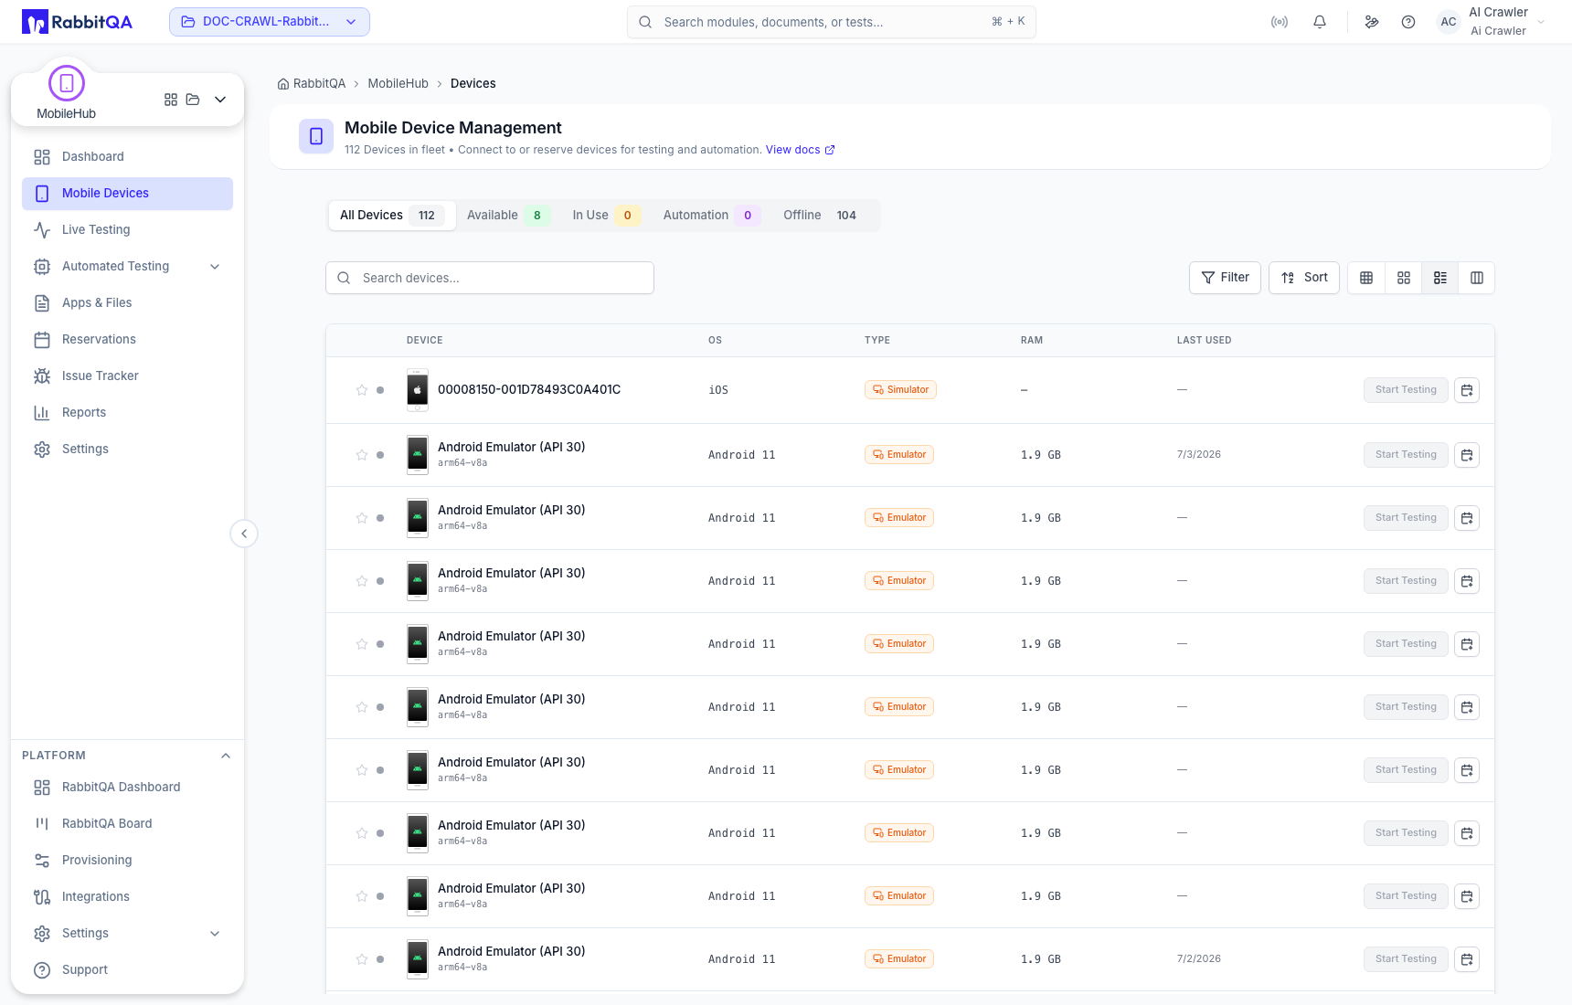This screenshot has height=1005, width=1572.
Task: Open RabbitQA Board link
Action: pos(127,823)
